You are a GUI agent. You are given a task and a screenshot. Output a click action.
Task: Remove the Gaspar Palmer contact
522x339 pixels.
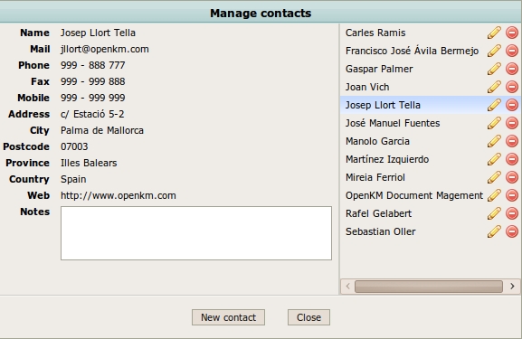coord(512,69)
